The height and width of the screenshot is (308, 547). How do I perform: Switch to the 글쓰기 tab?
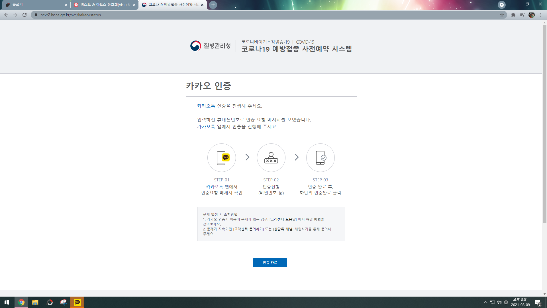34,5
